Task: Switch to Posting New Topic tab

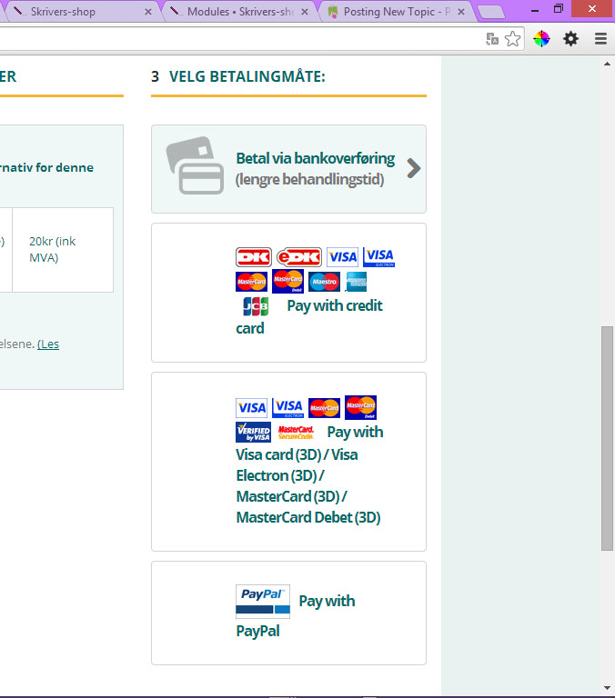Action: (x=397, y=12)
